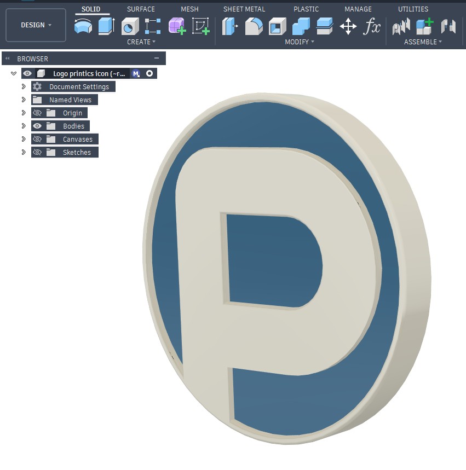
Task: Expand the Document Settings node
Action: [x=24, y=86]
